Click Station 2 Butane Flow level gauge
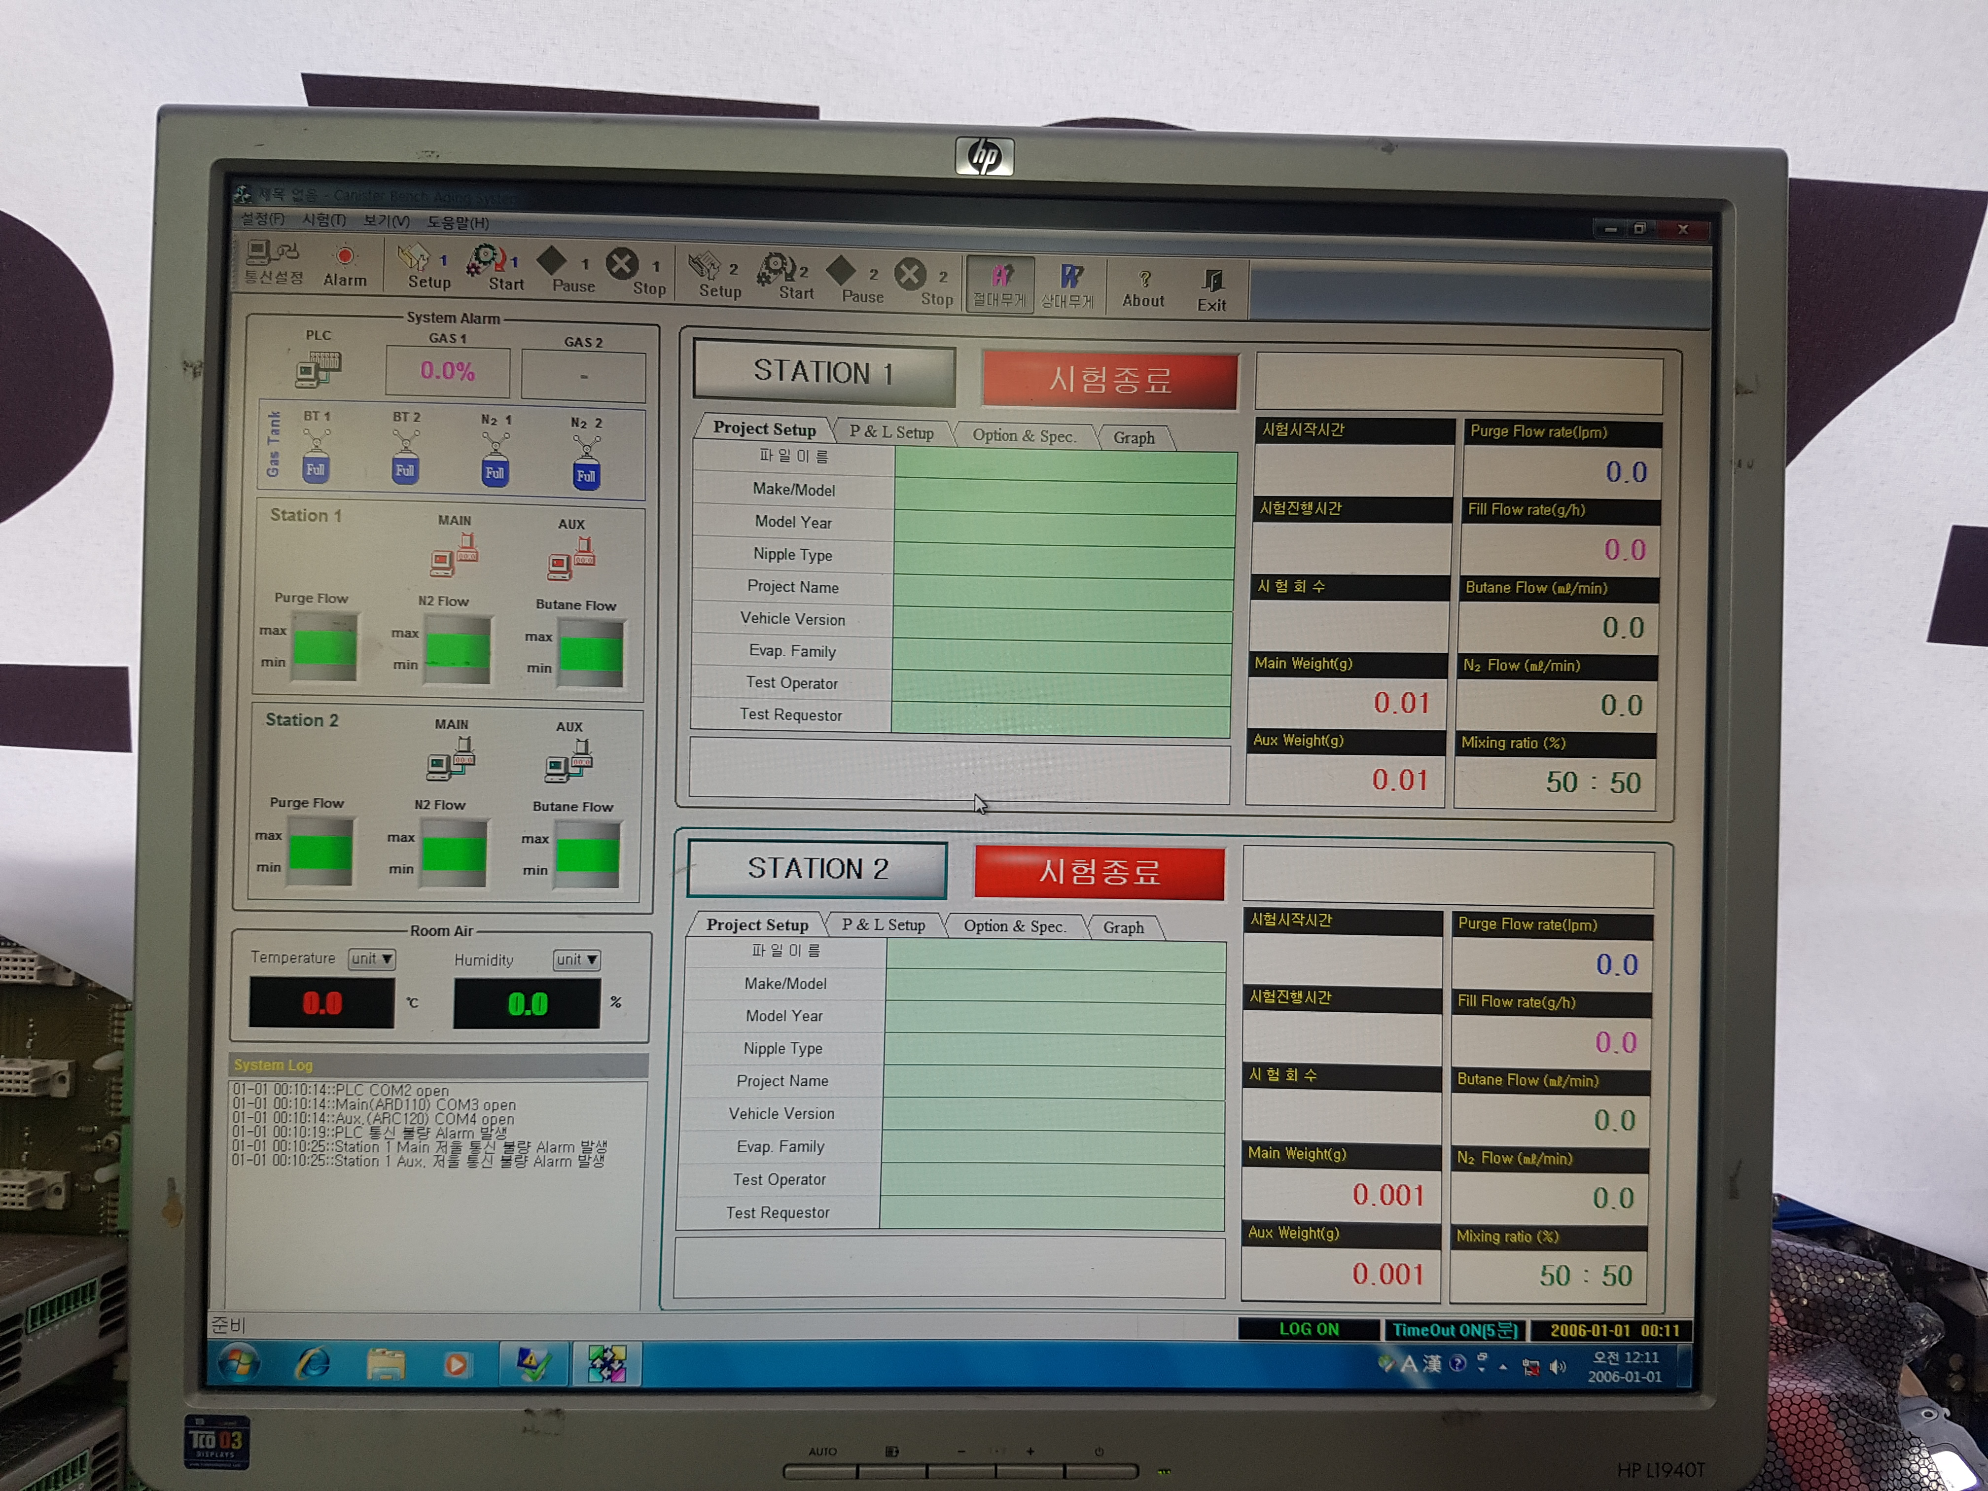Screen dimensions: 1988x1491 tap(587, 854)
